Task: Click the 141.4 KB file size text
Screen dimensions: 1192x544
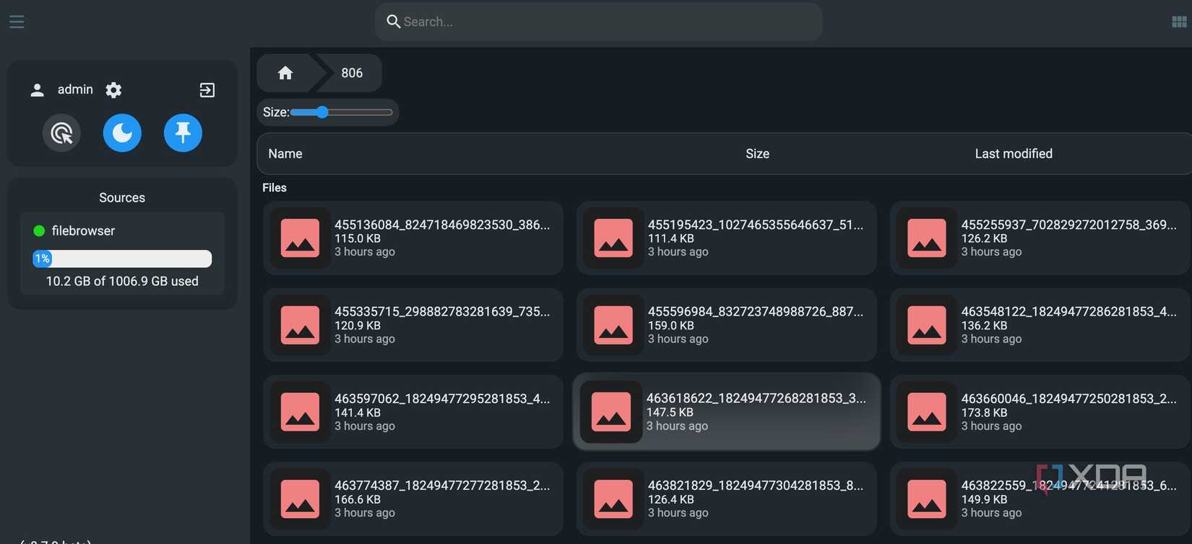Action: (x=358, y=413)
